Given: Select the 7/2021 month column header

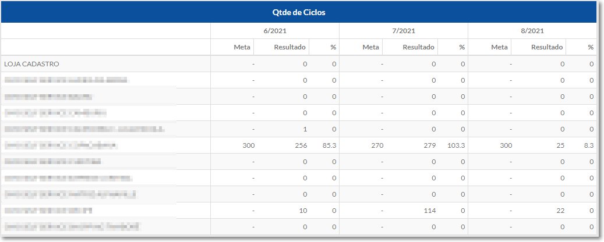Looking at the screenshot, I should coord(403,31).
